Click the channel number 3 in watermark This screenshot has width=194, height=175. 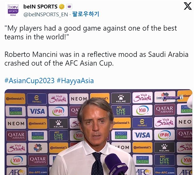click(181, 98)
